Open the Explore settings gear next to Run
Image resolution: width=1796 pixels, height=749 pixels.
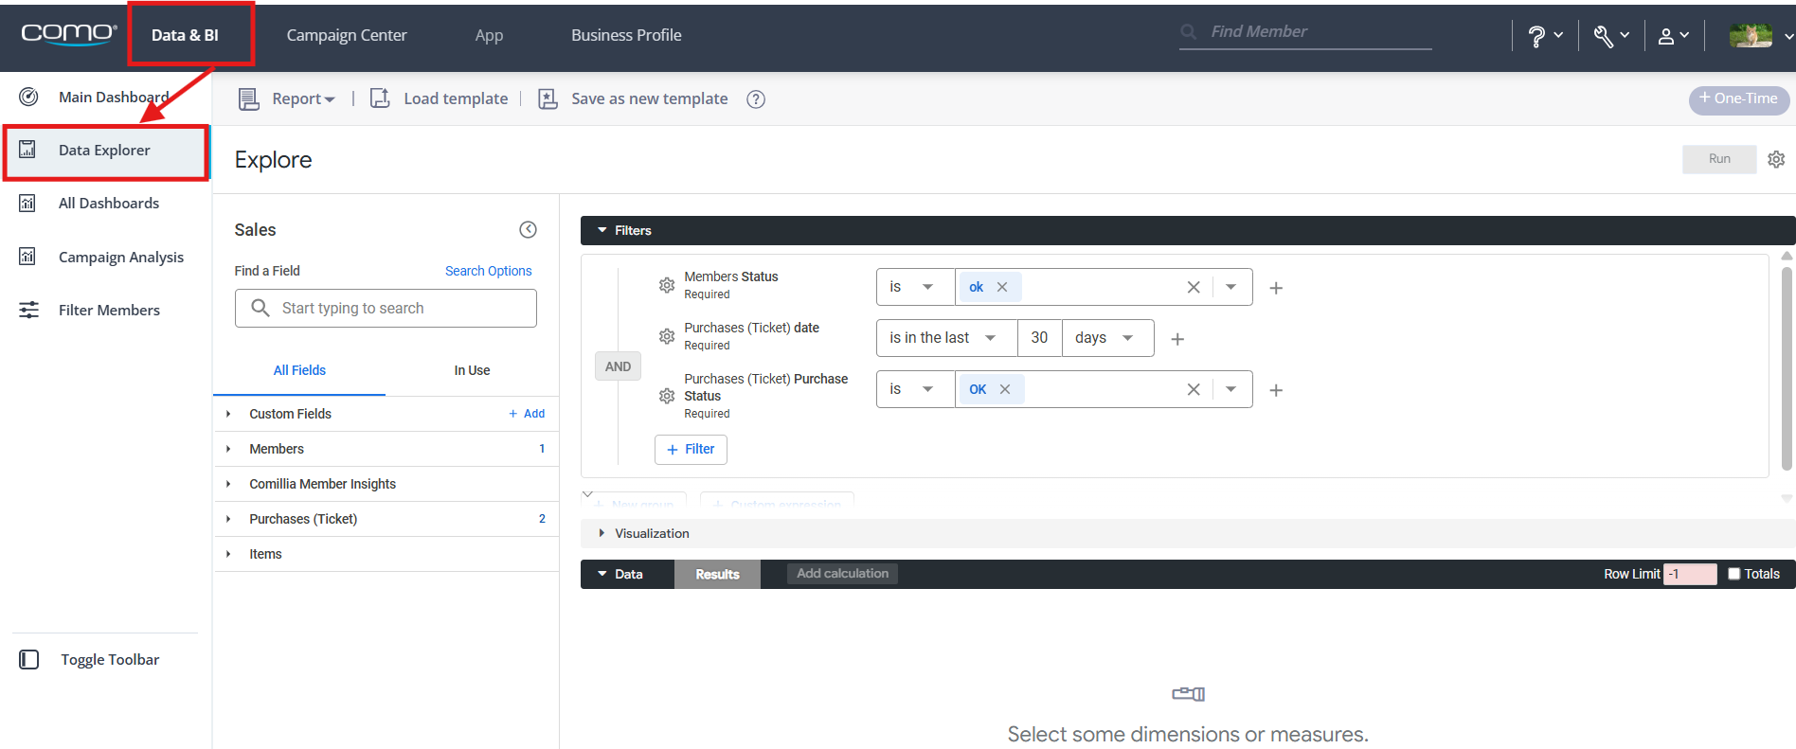coord(1776,159)
